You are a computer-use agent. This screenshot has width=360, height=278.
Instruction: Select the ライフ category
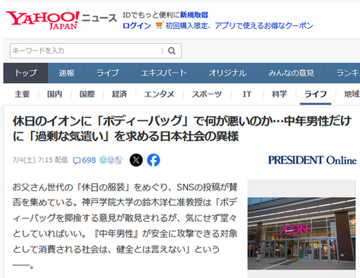point(315,94)
